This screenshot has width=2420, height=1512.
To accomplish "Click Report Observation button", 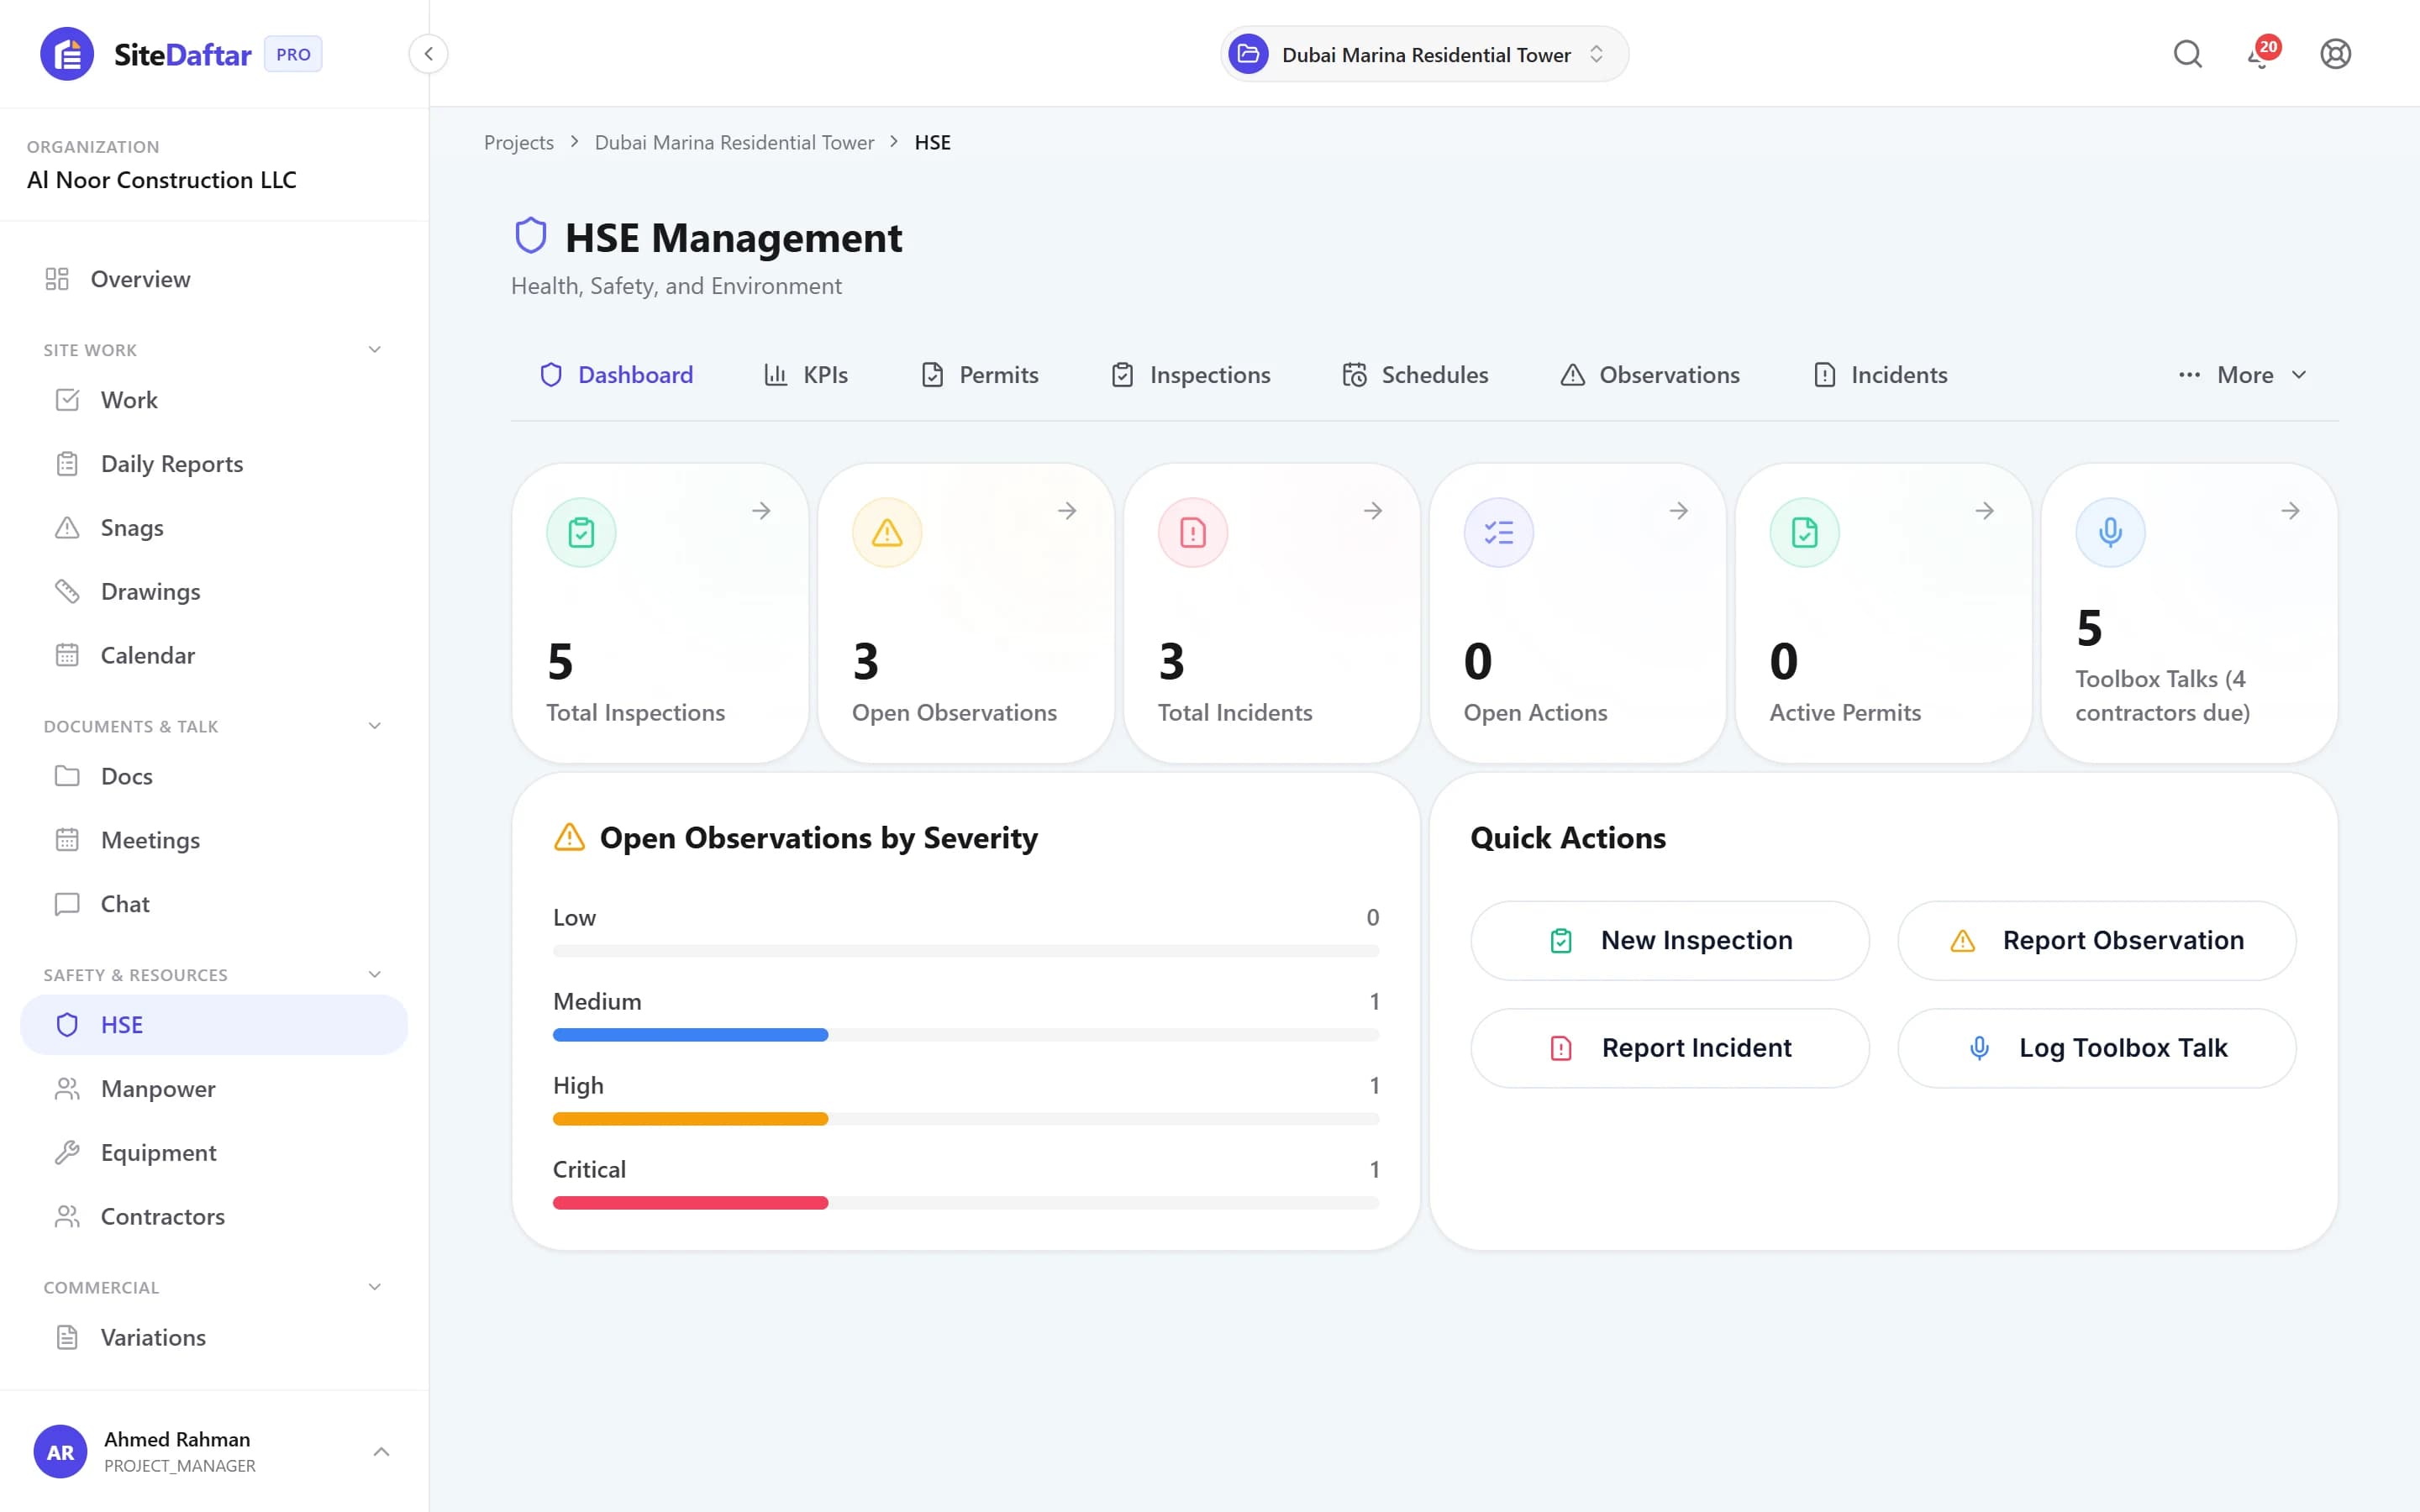I will click(2096, 940).
